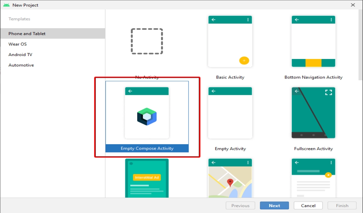The image size is (363, 213).
Task: Select the No Activity dashed-square template
Action: (147, 41)
